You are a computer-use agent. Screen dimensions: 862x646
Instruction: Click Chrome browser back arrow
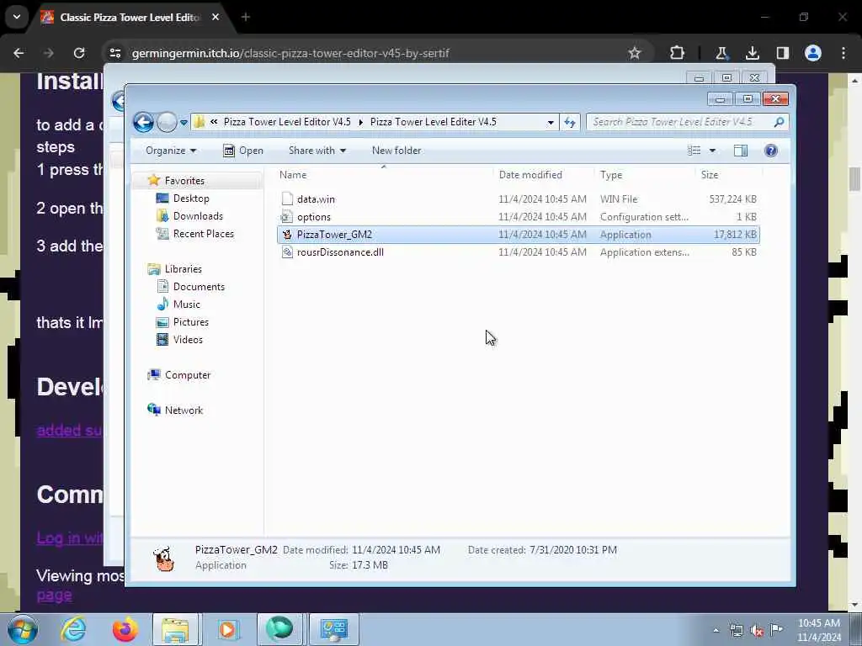click(19, 53)
